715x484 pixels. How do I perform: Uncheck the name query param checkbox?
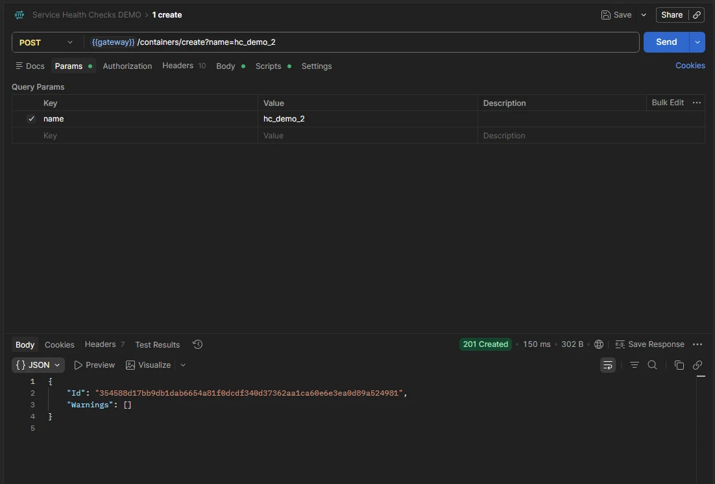[31, 119]
